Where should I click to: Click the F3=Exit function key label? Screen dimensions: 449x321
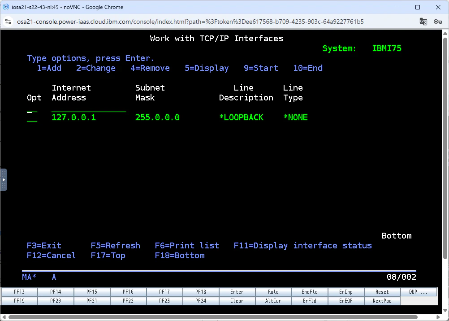point(44,246)
